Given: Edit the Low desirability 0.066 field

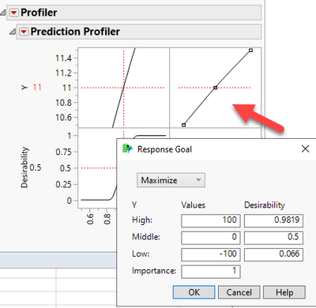Looking at the screenshot, I should 273,254.
